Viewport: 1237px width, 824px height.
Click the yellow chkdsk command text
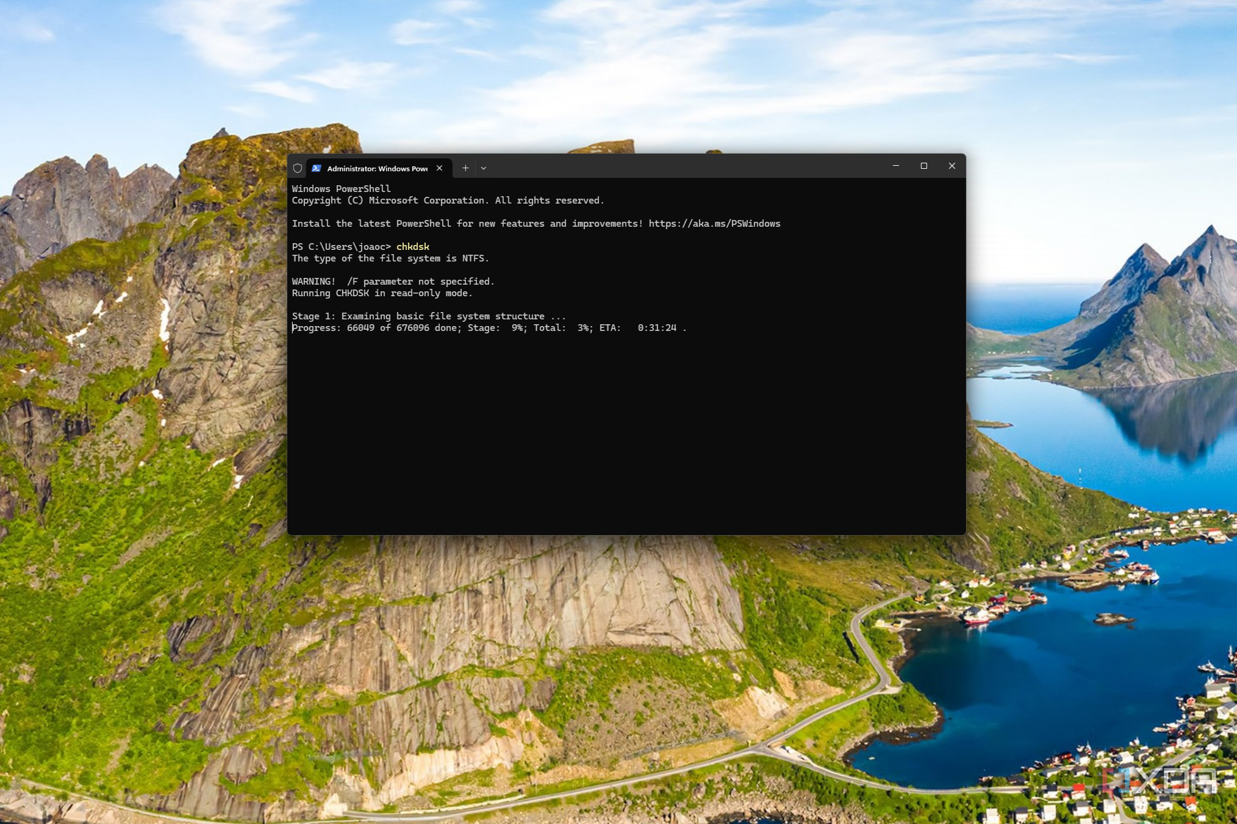(x=412, y=247)
